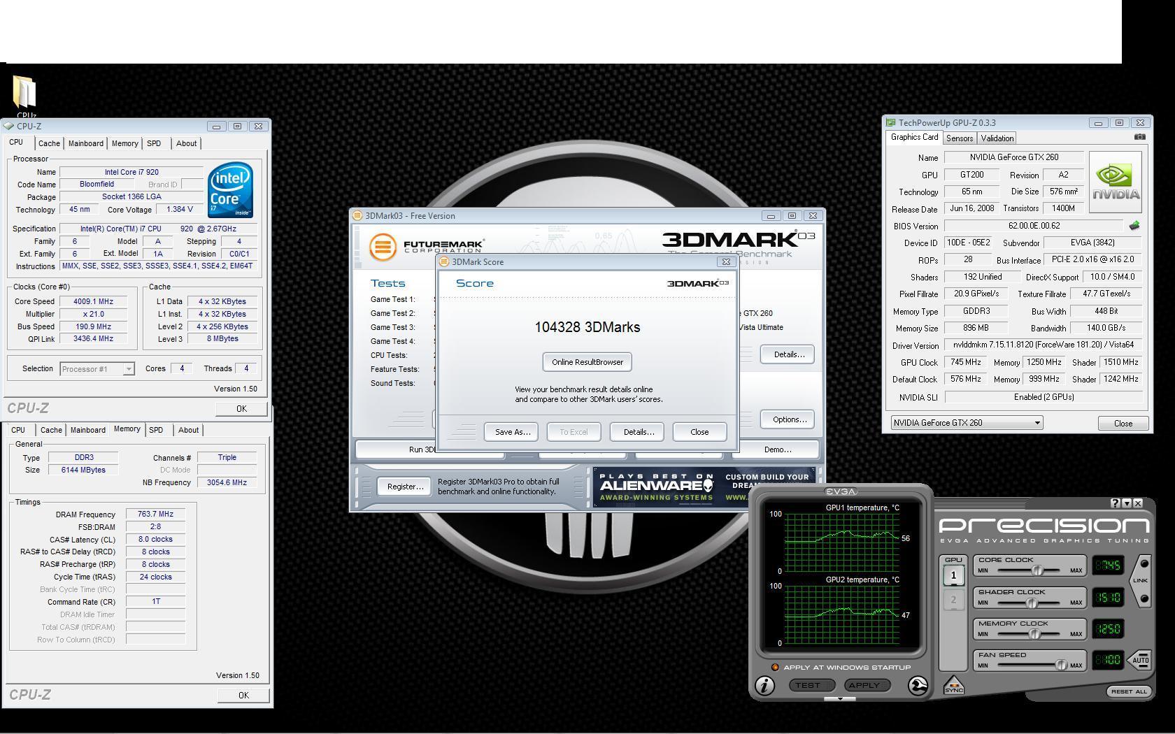Image resolution: width=1175 pixels, height=734 pixels.
Task: Click Demo button in 3DMark03
Action: click(x=778, y=449)
